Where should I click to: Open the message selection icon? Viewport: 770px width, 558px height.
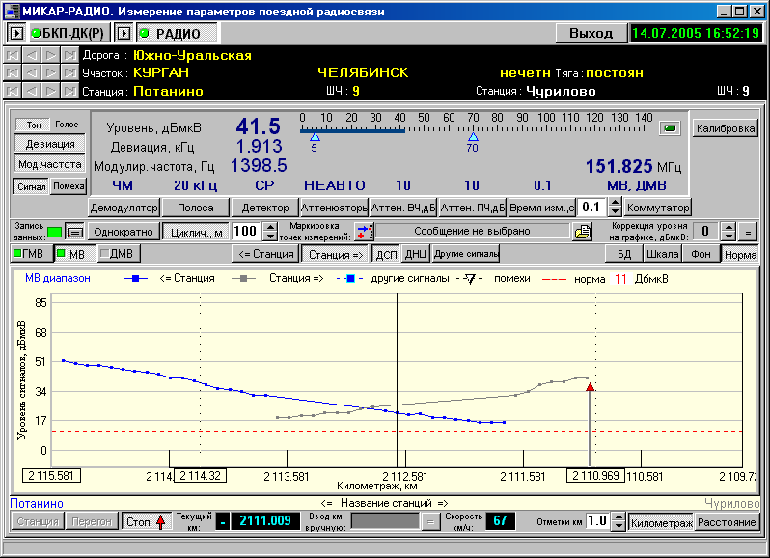point(582,232)
